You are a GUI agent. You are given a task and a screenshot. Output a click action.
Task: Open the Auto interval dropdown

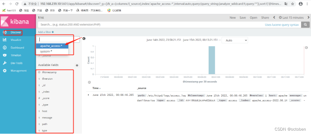click(235, 40)
